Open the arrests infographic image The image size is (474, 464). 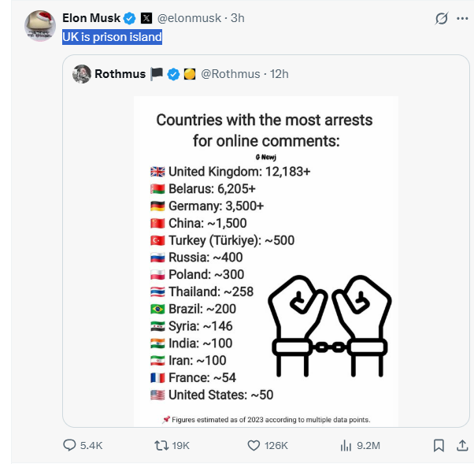click(x=265, y=262)
